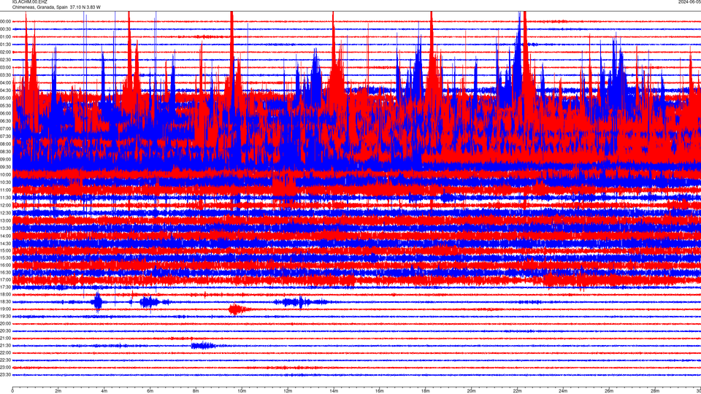
Task: Select the 17:30 trace time label
Action: (6, 287)
